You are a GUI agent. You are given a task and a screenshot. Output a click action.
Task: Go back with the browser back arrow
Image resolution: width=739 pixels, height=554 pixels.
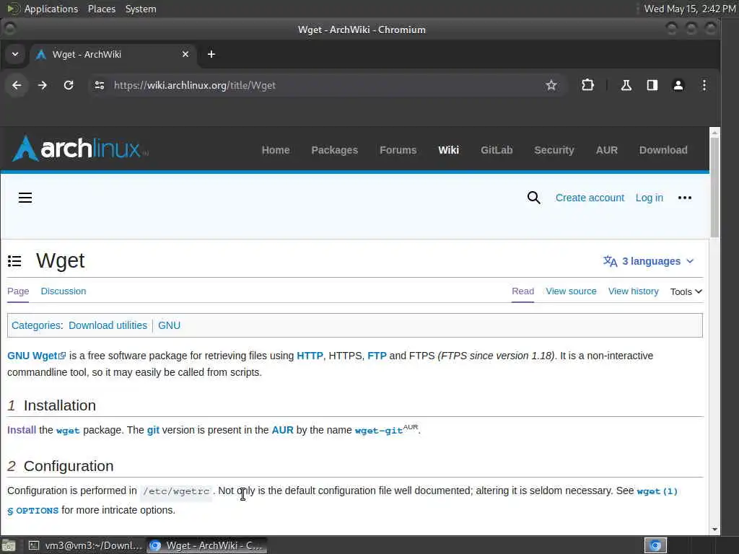[17, 85]
